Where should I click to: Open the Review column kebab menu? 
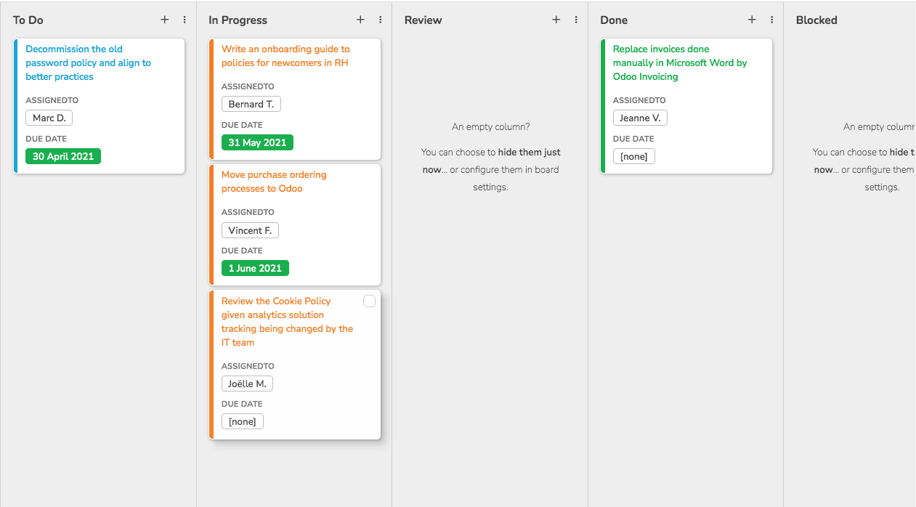(576, 20)
